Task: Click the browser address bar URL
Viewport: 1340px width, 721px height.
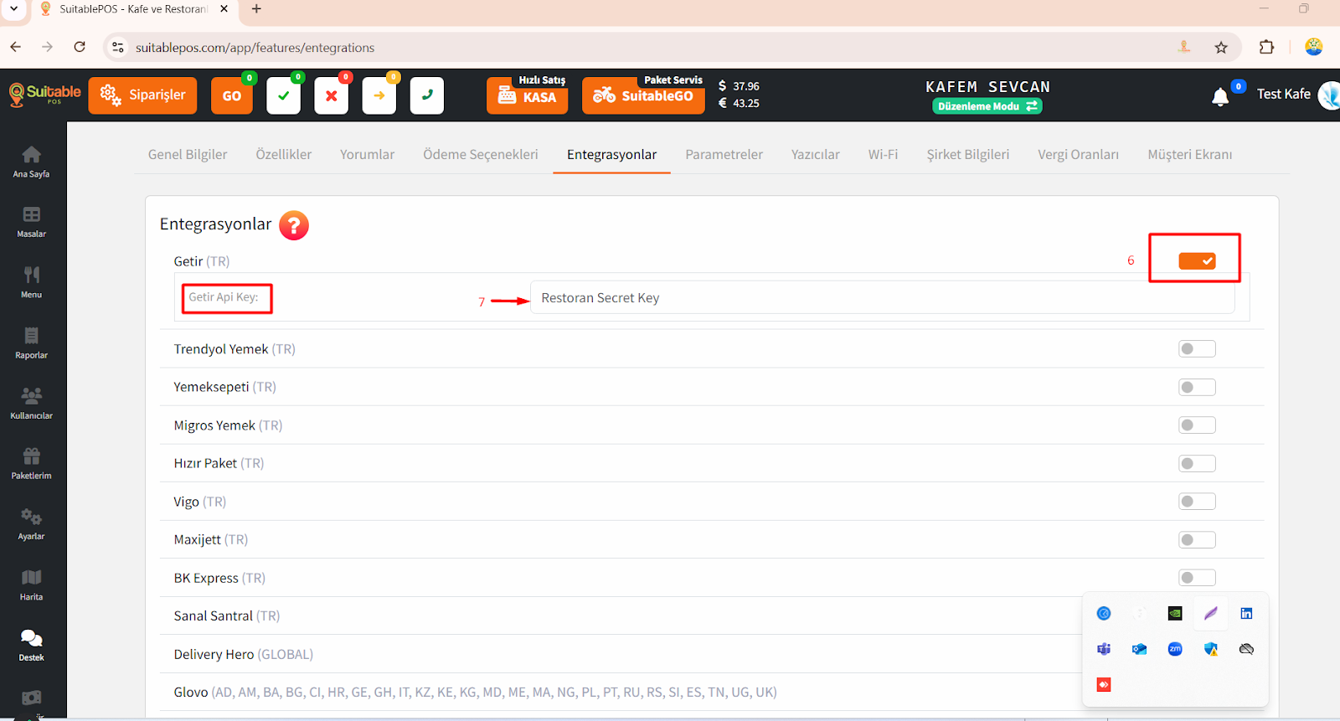Action: click(x=255, y=48)
